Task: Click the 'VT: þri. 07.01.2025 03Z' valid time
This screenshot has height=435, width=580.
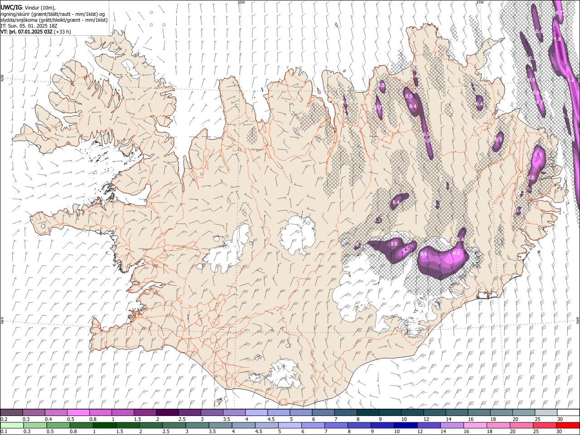Action: pos(26,32)
